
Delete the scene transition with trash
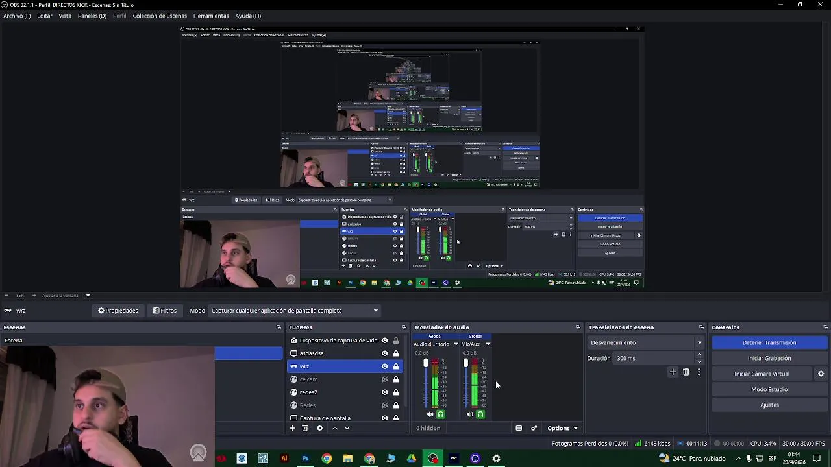[x=686, y=372]
